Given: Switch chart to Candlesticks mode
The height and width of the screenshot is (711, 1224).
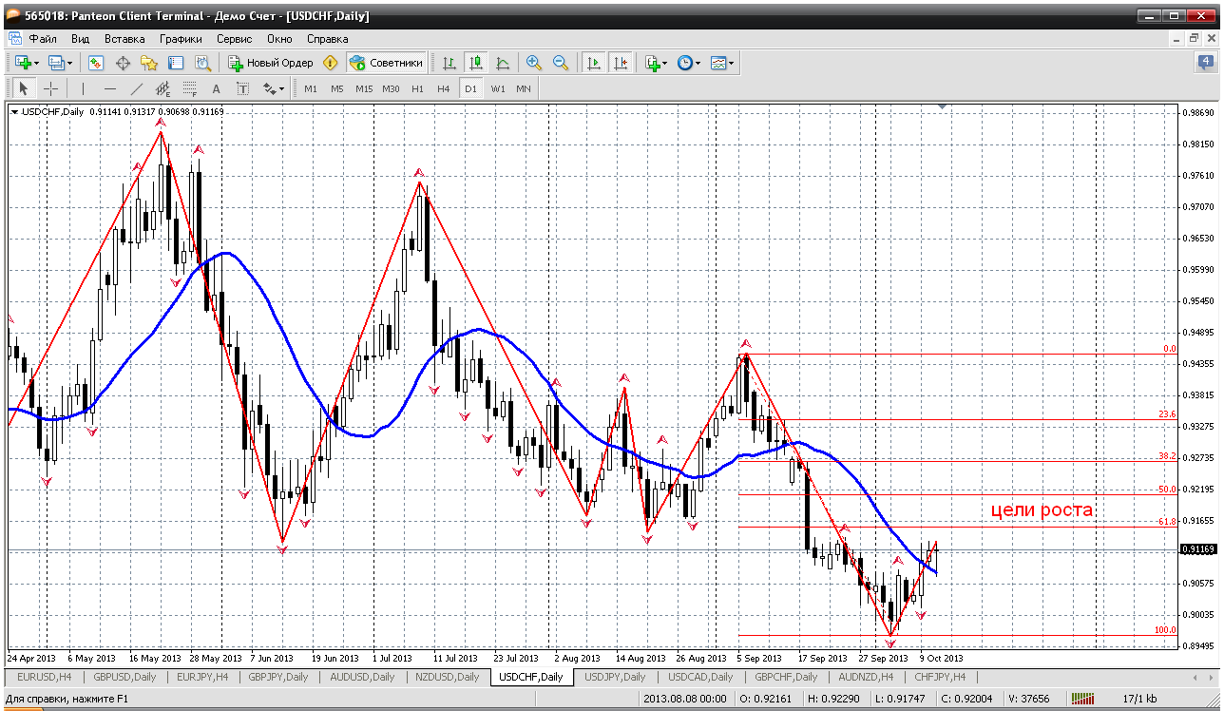Looking at the screenshot, I should tap(476, 63).
